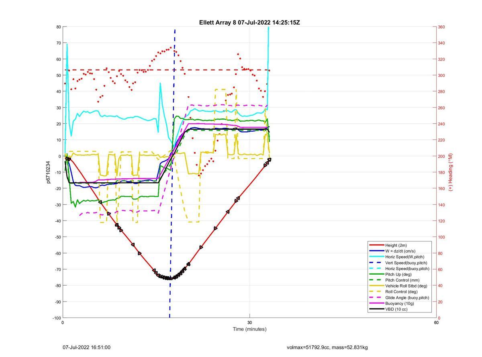Click the '240' heading axis tick label
482x357 pixels.
coord(441,124)
